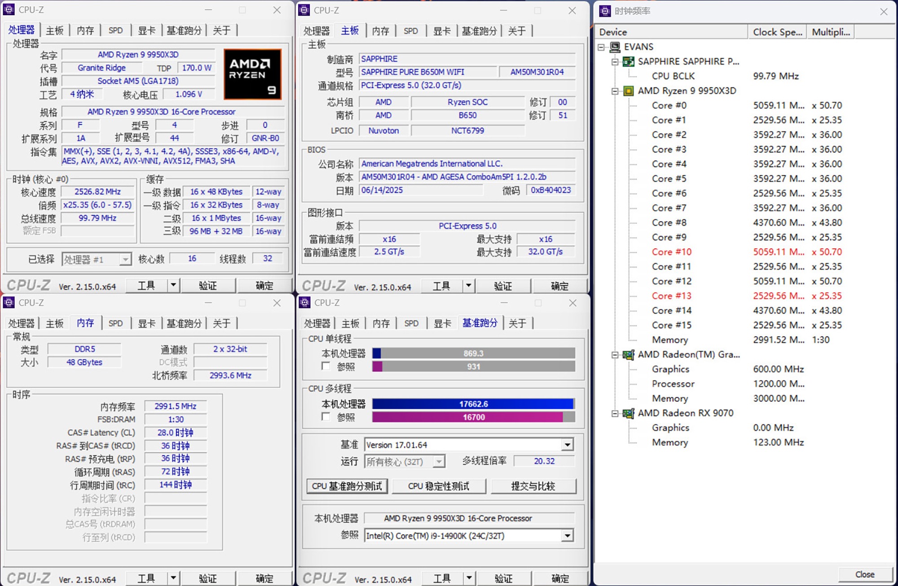Click the AMD Ryzen 9 9950X3D CPU chip icon
Viewport: 898px width, 586px height.
pyautogui.click(x=629, y=91)
